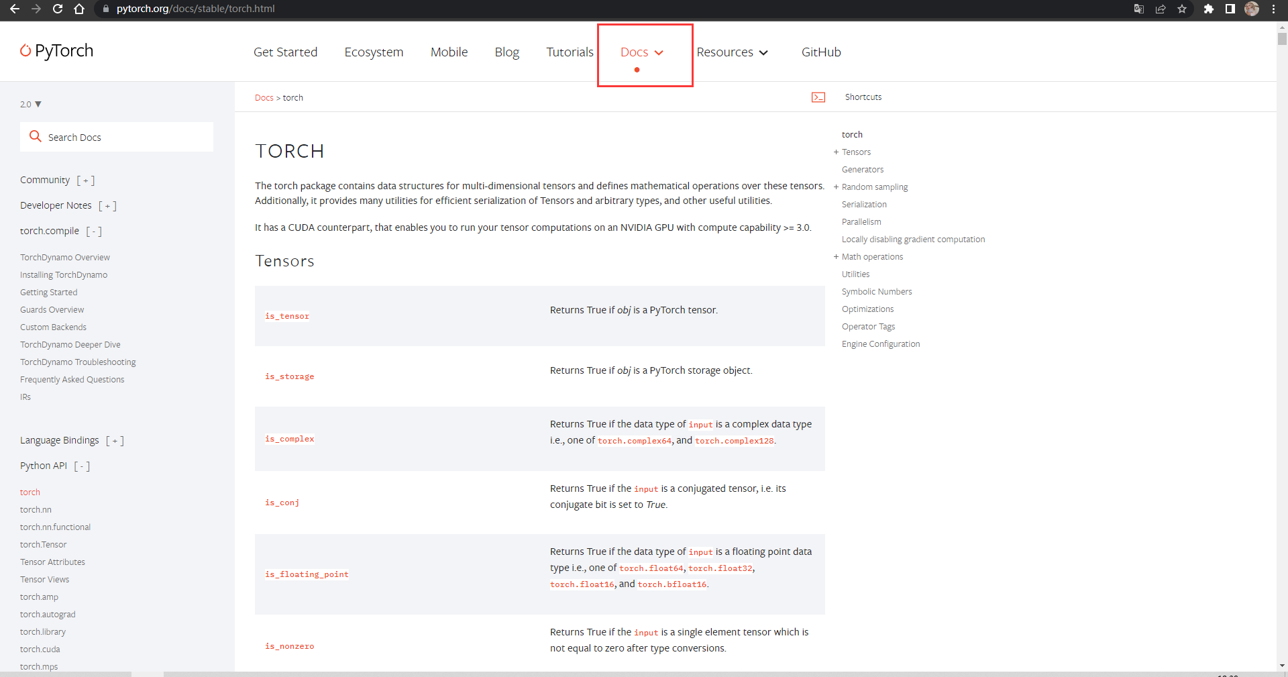
Task: Open TorchDynamo Troubleshooting in the sidebar
Action: [78, 362]
